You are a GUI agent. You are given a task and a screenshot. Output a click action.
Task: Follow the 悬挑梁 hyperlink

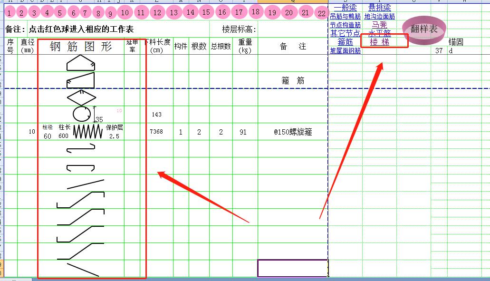point(379,8)
